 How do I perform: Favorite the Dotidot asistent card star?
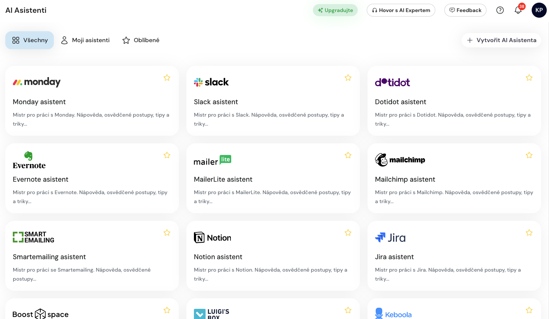(529, 77)
